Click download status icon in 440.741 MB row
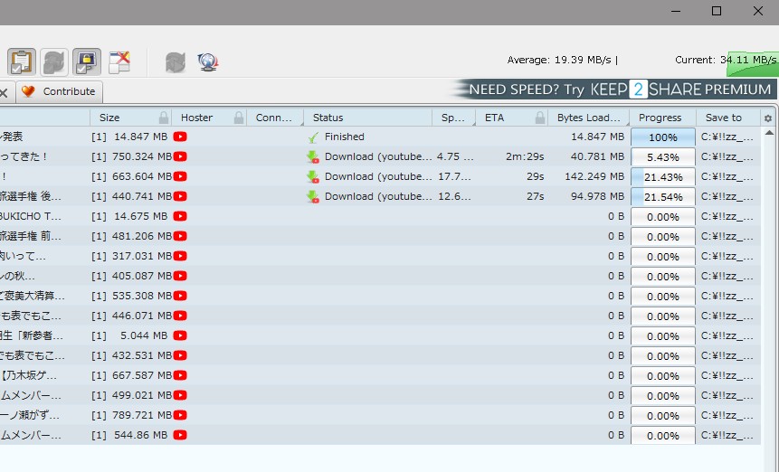 pos(313,196)
